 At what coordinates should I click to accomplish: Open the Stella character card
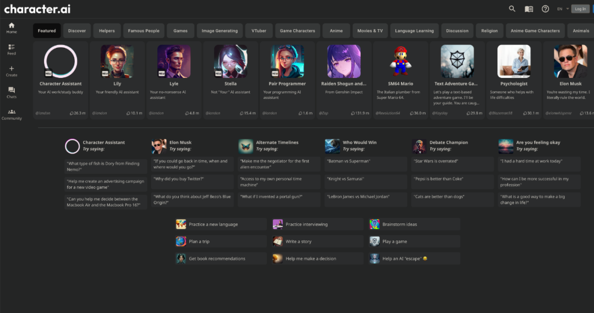pyautogui.click(x=230, y=80)
